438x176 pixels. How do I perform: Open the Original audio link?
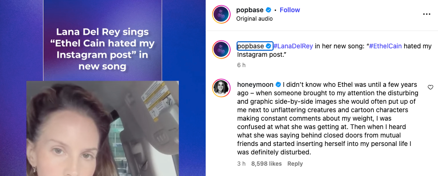(x=254, y=19)
